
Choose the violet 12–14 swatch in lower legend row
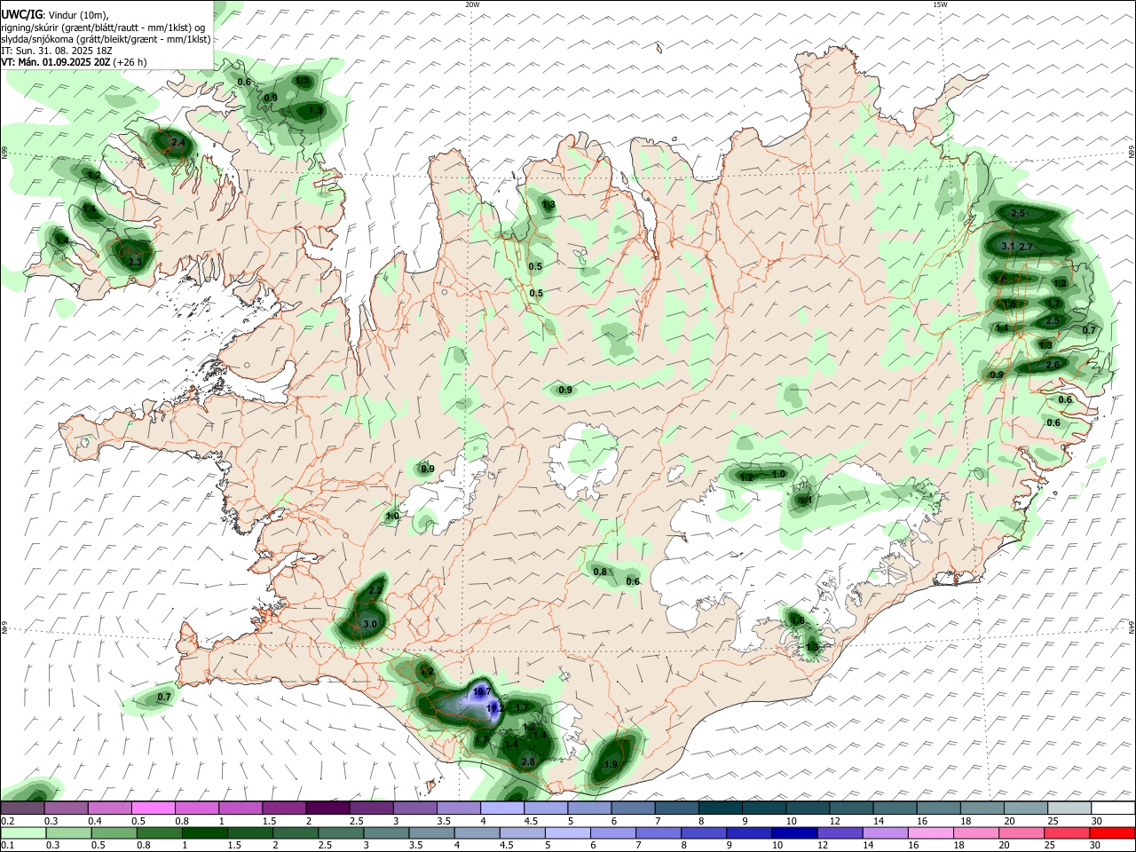point(840,833)
